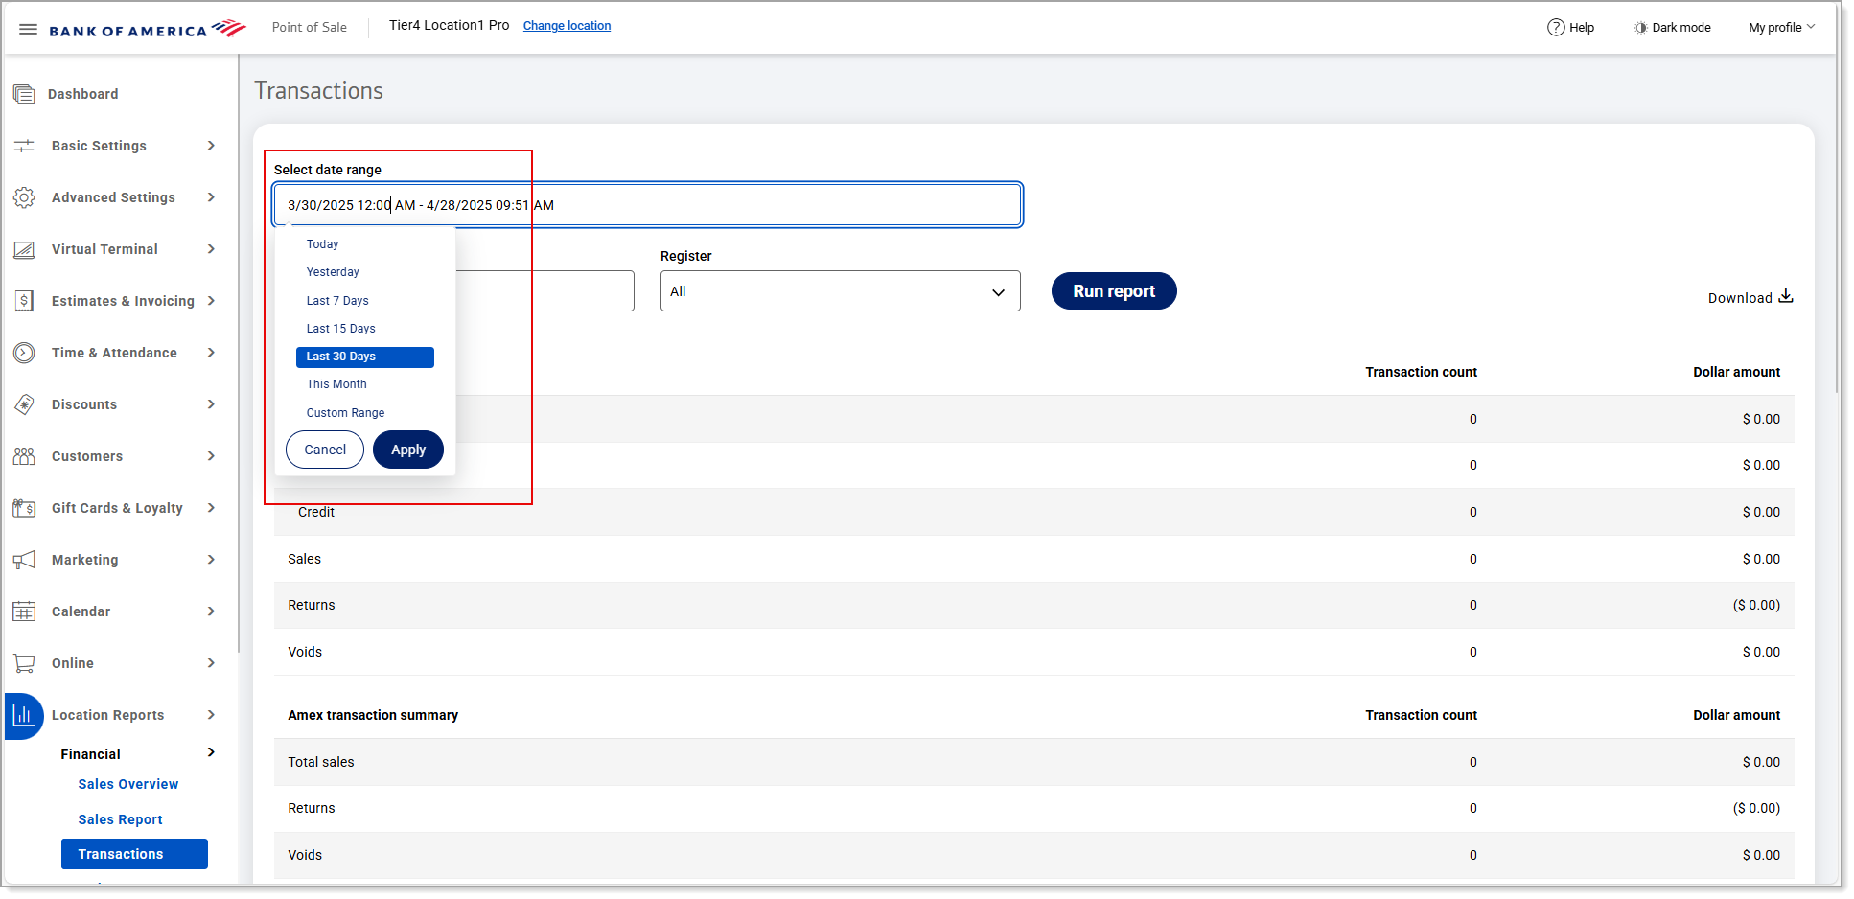Expand Advanced Settings submenu chevron
This screenshot has height=899, width=1854.
pos(211,197)
